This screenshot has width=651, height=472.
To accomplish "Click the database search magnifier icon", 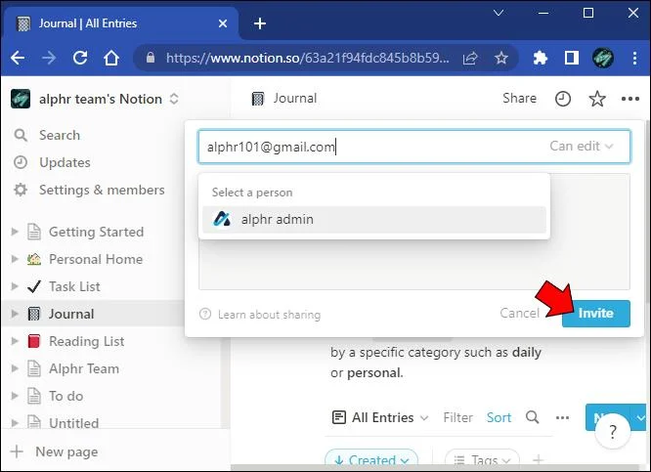I will coord(533,417).
